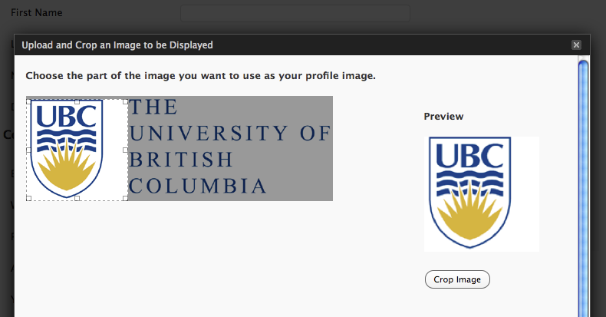Click the dialog's vertical scrollbar

pyautogui.click(x=583, y=184)
